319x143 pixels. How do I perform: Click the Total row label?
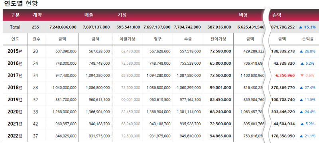[x=15, y=27]
